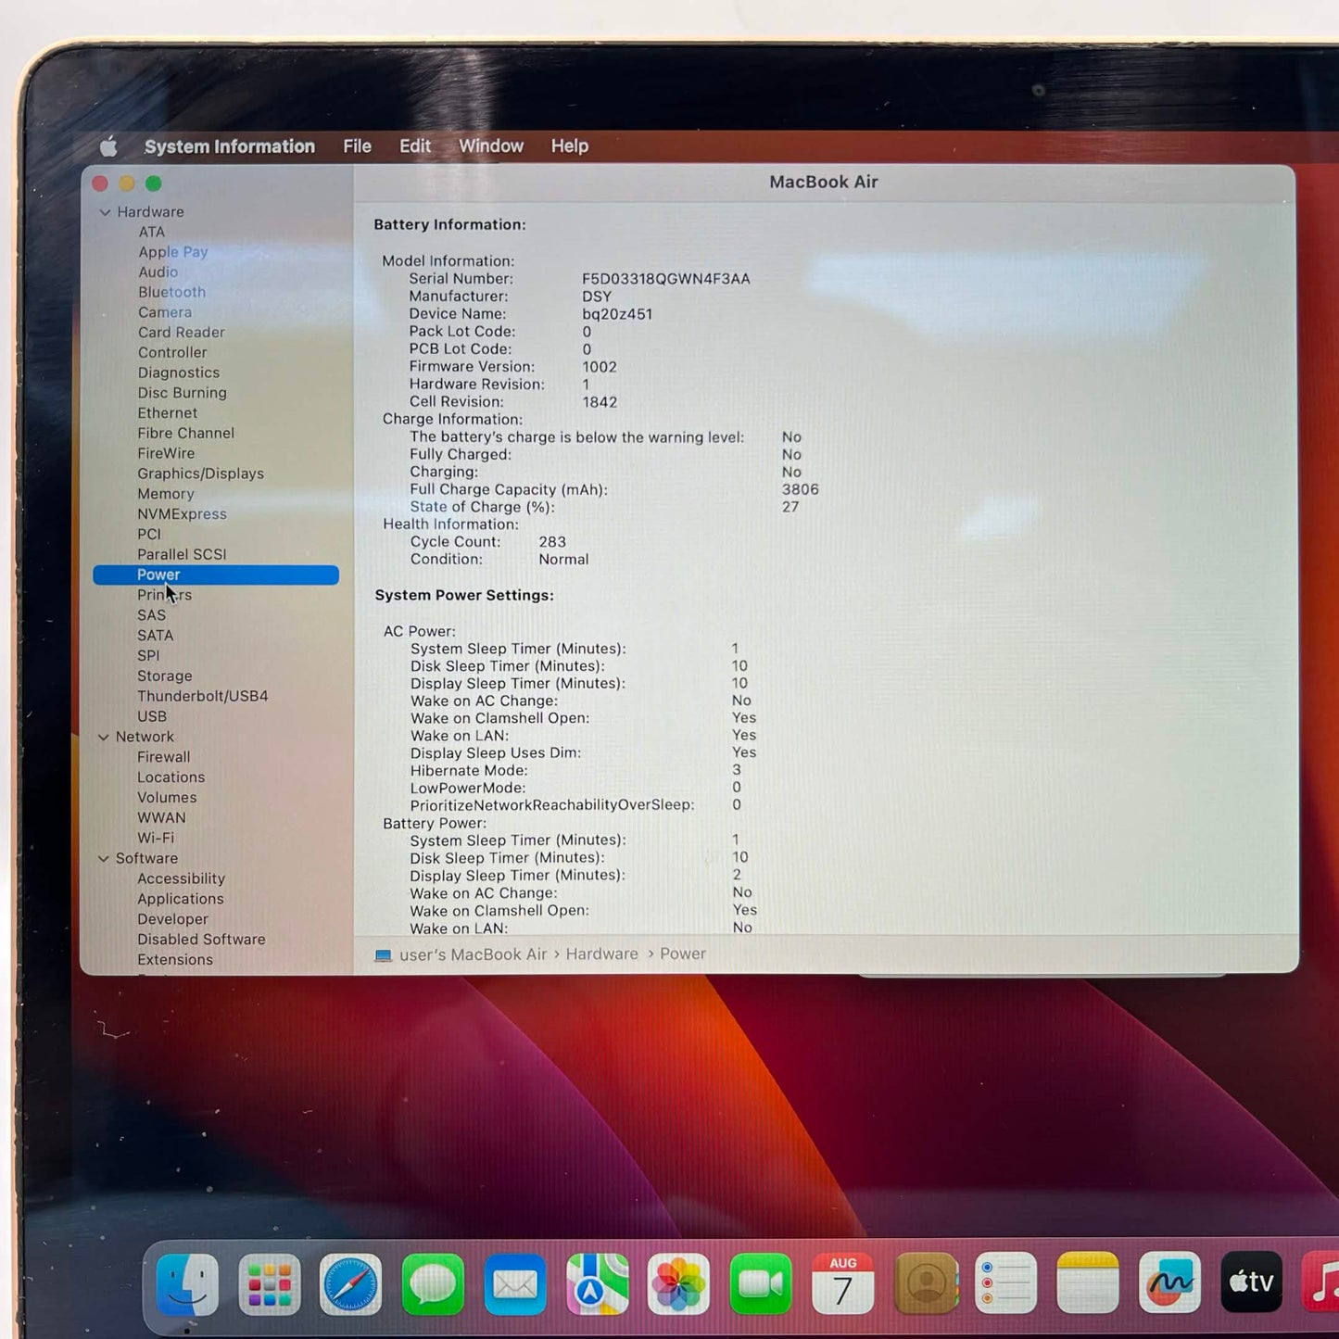Collapse the Network section
This screenshot has height=1339, width=1339.
104,738
